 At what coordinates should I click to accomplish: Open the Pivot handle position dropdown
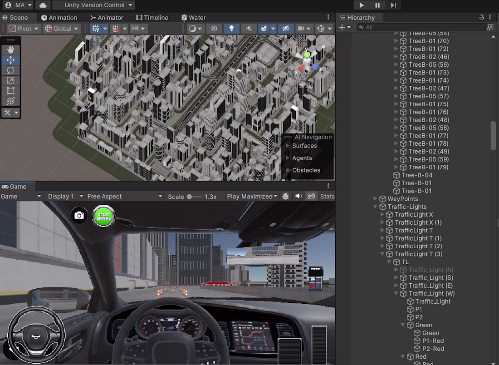pos(24,29)
